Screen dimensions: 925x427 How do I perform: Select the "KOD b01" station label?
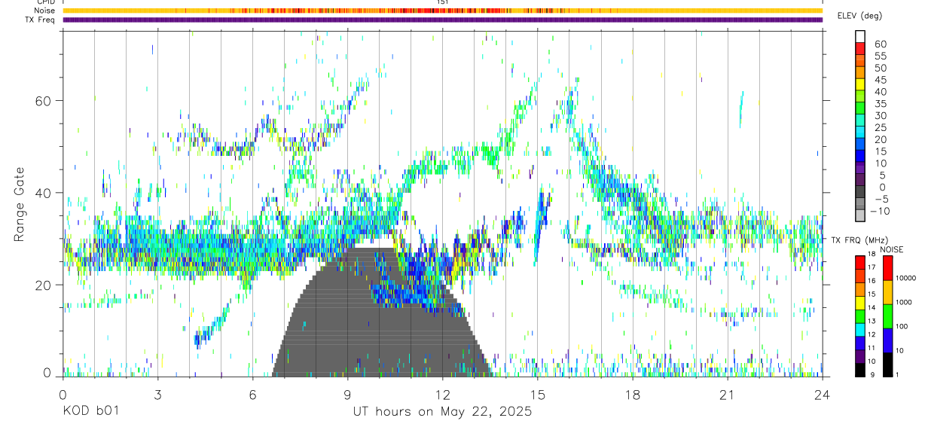coord(90,412)
